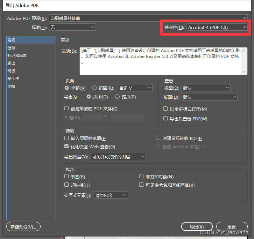Open the page range dropdown arrow
The height and width of the screenshot is (239, 254).
click(x=149, y=88)
